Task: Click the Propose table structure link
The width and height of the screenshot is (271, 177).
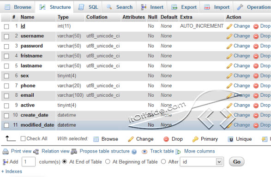Action: [104, 151]
